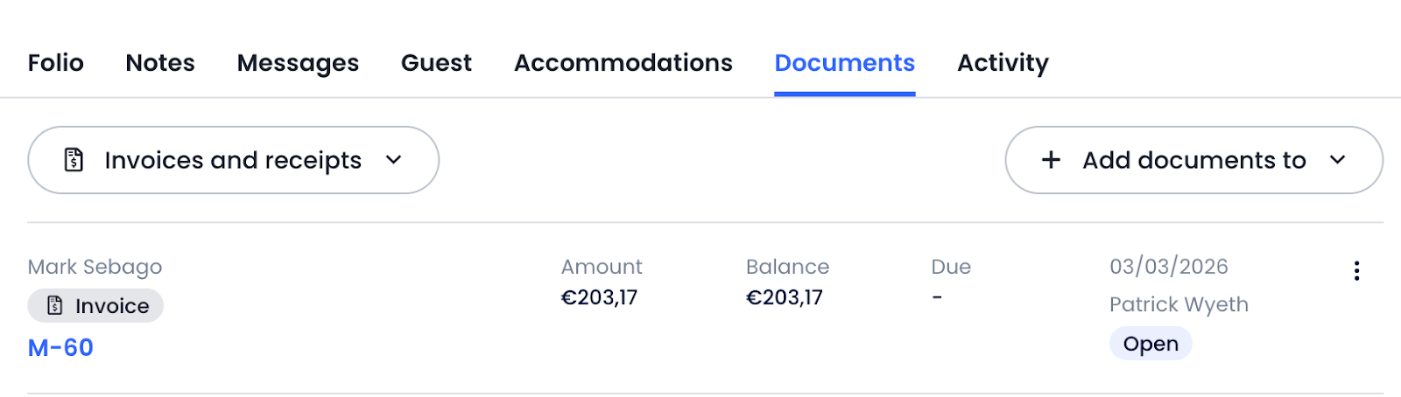Go to the Messages tab

(x=298, y=63)
